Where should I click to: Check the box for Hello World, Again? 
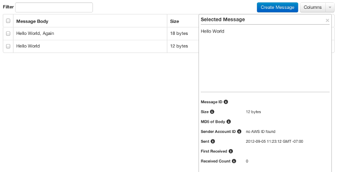(x=8, y=33)
